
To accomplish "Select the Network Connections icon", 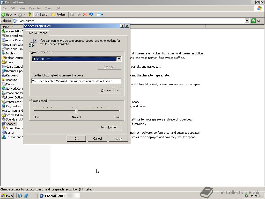I will pyautogui.click(x=3, y=89).
